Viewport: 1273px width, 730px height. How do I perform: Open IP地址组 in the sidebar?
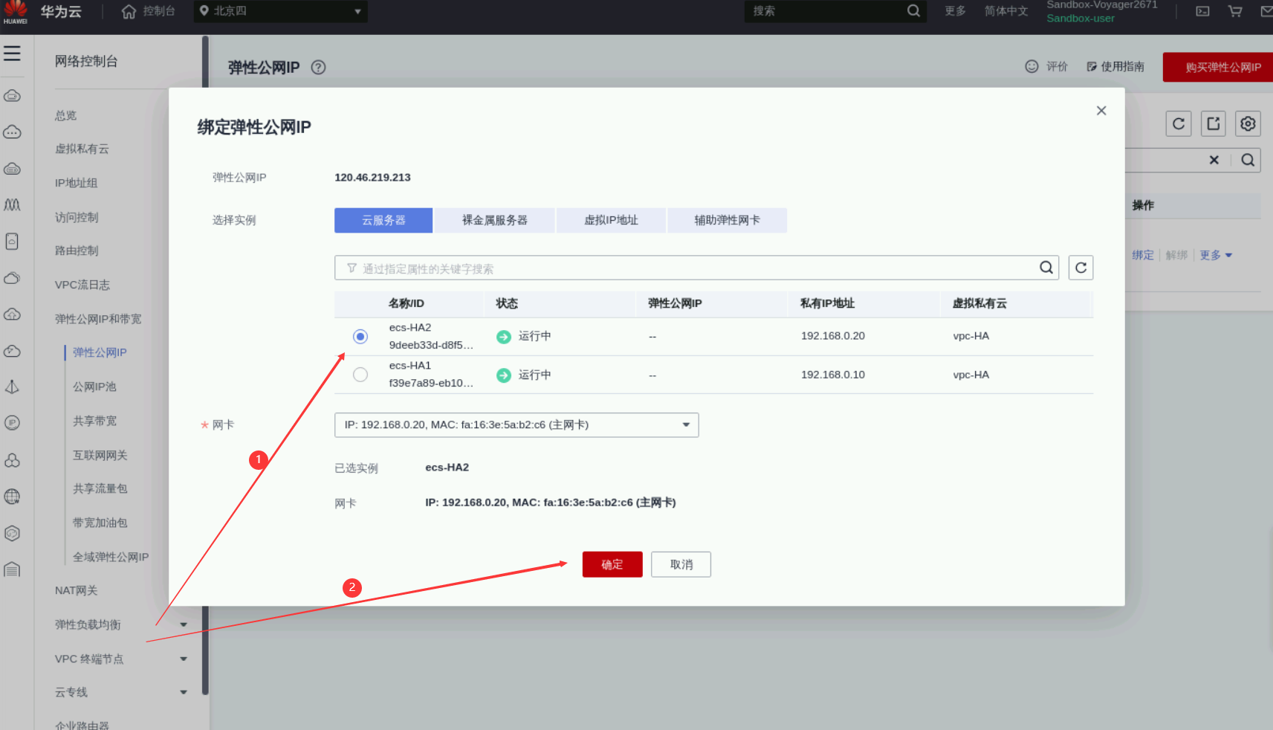point(77,183)
